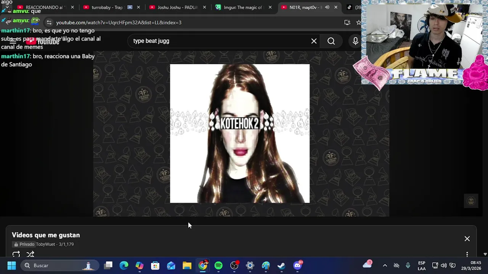Open Spotify from the taskbar
Image resolution: width=488 pixels, height=274 pixels.
[x=218, y=265]
